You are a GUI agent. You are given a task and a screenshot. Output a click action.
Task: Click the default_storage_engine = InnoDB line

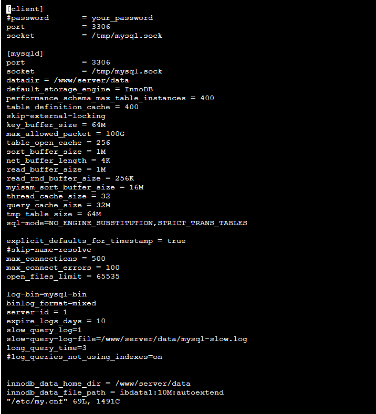click(79, 89)
